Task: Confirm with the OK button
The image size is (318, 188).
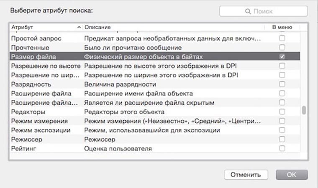Action: coord(292,174)
